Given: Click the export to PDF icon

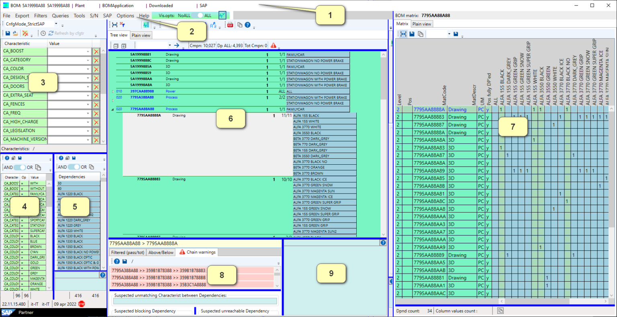Looking at the screenshot, I should pyautogui.click(x=230, y=25).
